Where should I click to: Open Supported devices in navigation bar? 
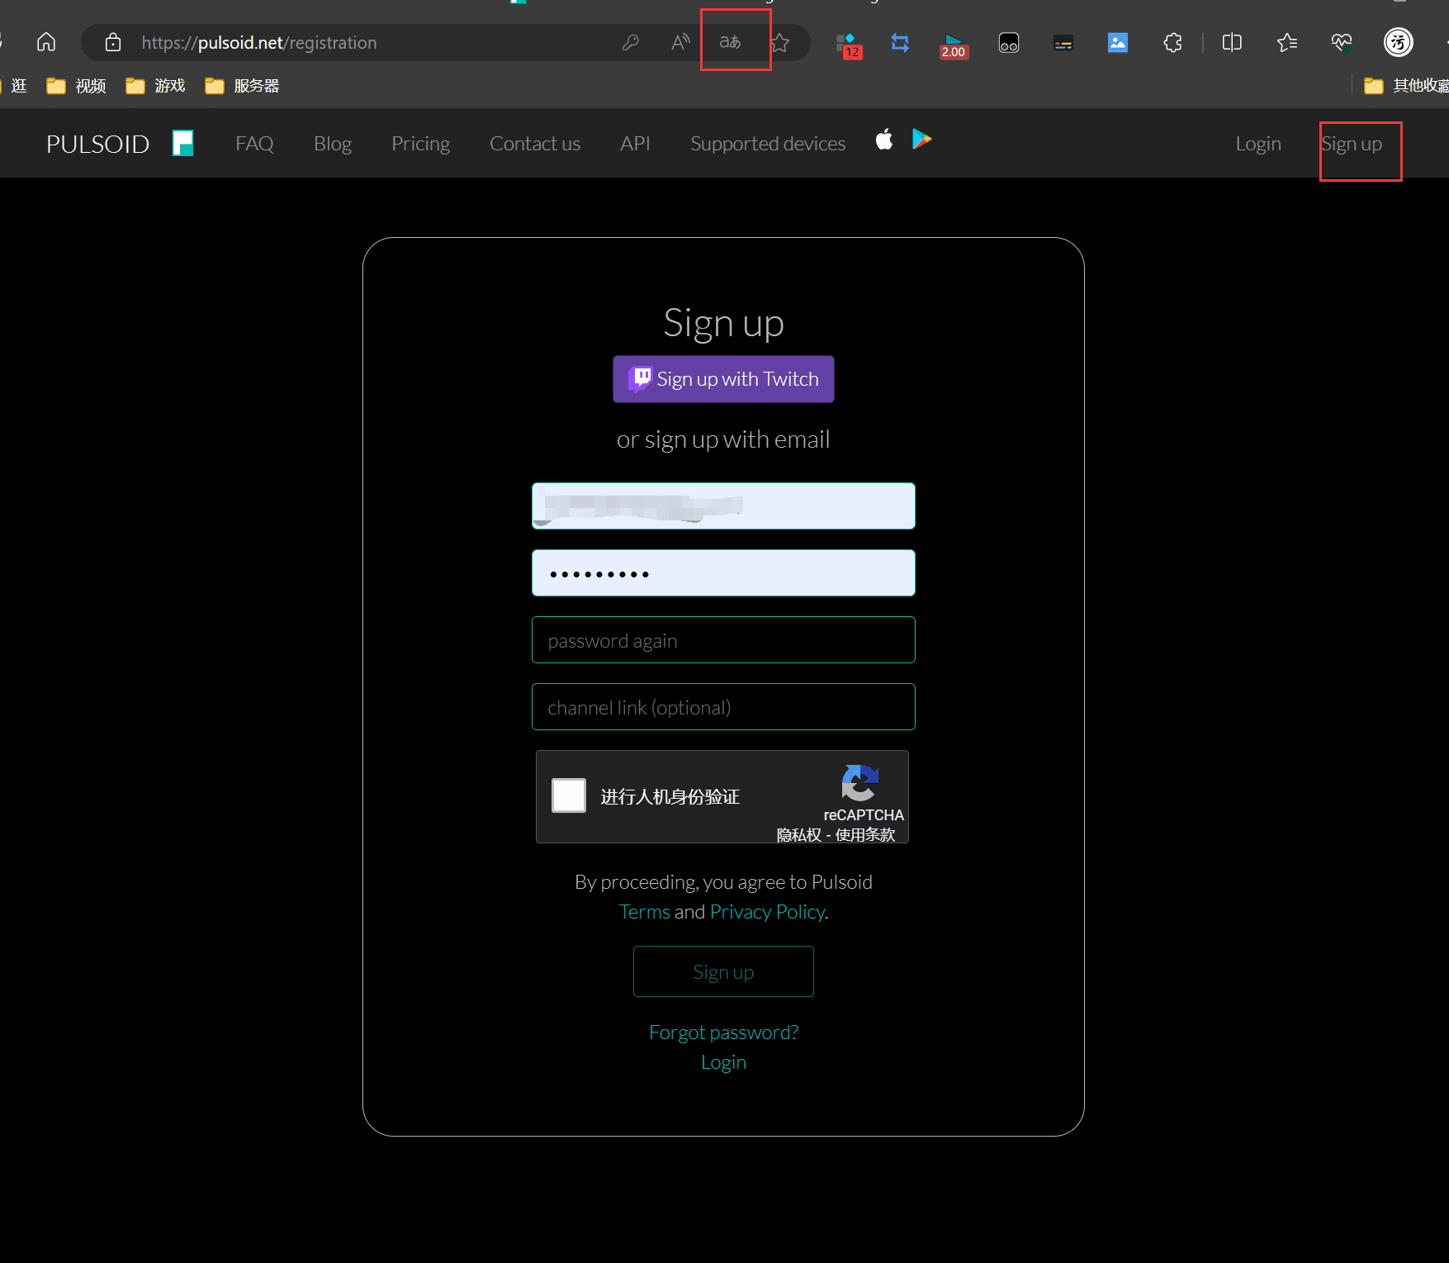coord(768,144)
